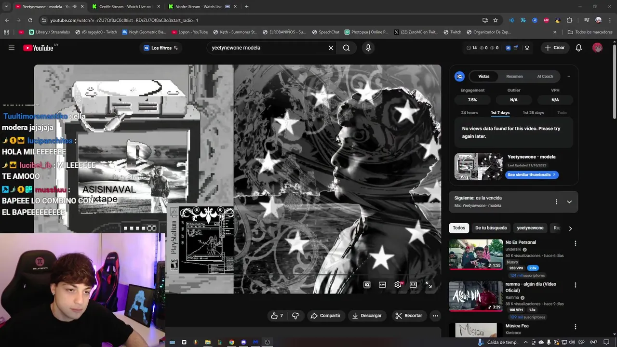
Task: Open the vidIQ trophy icon in header
Action: click(x=527, y=48)
